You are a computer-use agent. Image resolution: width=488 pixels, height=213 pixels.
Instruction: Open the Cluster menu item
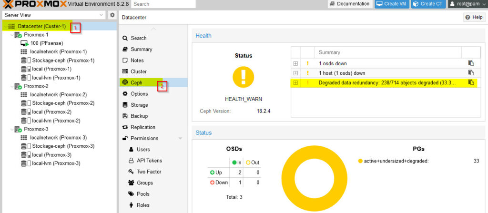point(153,71)
